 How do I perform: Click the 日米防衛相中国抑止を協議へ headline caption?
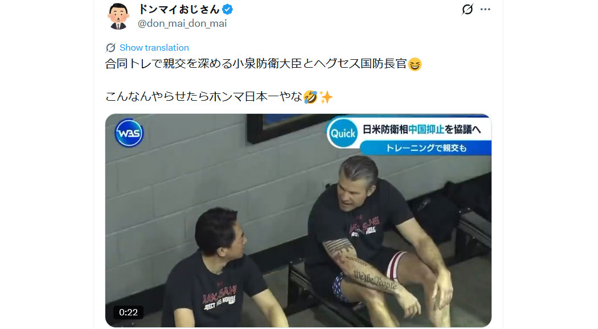pos(421,130)
